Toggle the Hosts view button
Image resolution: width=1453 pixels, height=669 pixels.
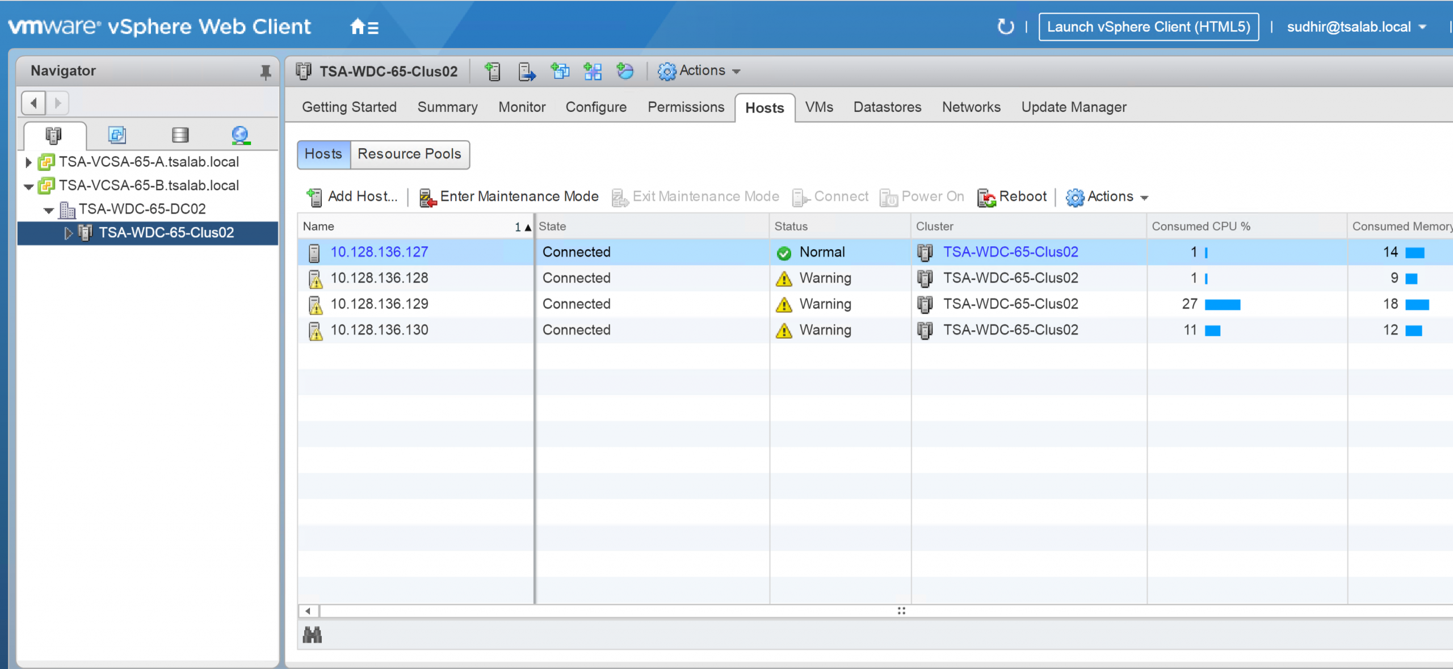coord(323,154)
